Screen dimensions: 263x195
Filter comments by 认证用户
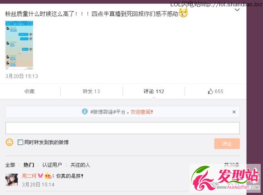52,165
